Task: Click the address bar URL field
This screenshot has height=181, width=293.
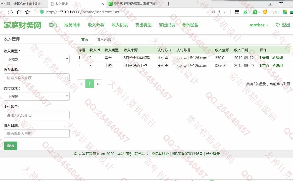Action: pos(83,12)
